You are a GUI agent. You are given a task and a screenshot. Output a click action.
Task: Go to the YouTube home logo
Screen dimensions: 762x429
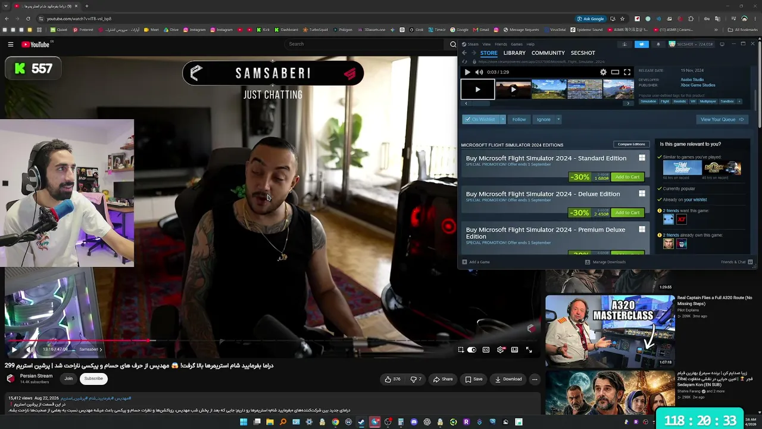point(36,44)
